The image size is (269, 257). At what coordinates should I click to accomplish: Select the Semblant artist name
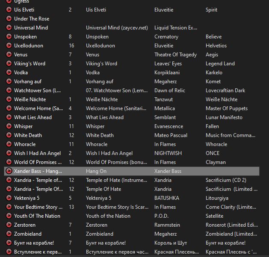[x=165, y=117]
